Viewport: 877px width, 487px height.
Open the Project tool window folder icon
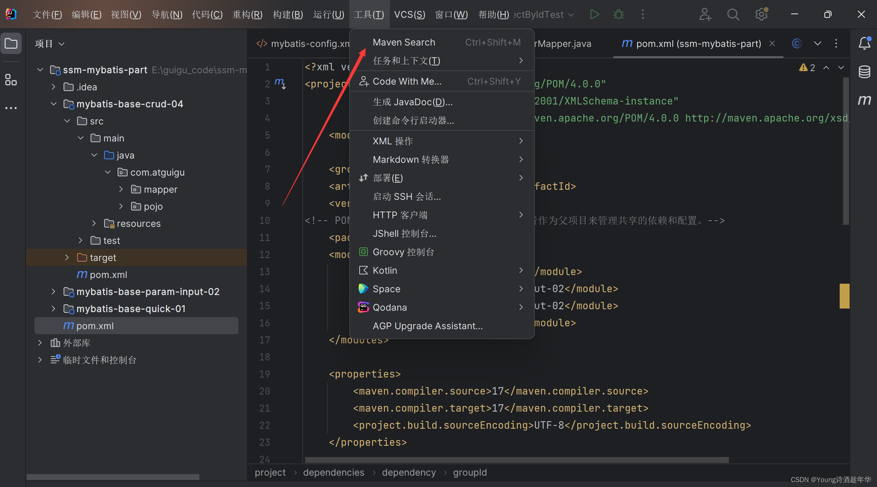pyautogui.click(x=11, y=44)
